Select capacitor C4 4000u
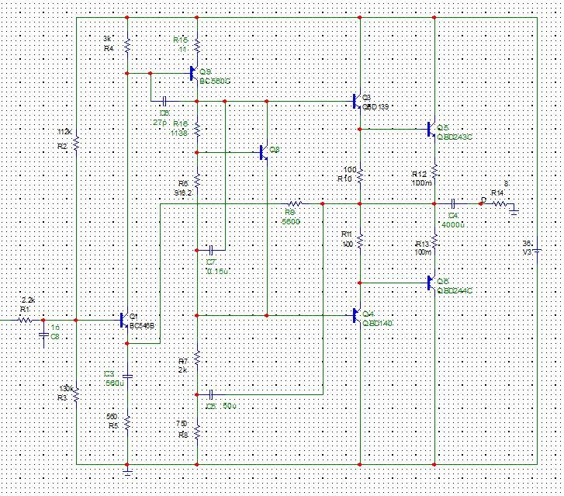The image size is (564, 496). click(453, 204)
